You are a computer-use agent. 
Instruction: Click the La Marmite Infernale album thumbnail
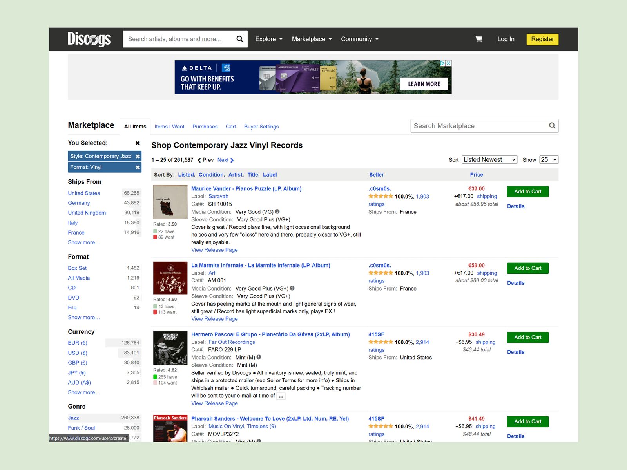[170, 278]
